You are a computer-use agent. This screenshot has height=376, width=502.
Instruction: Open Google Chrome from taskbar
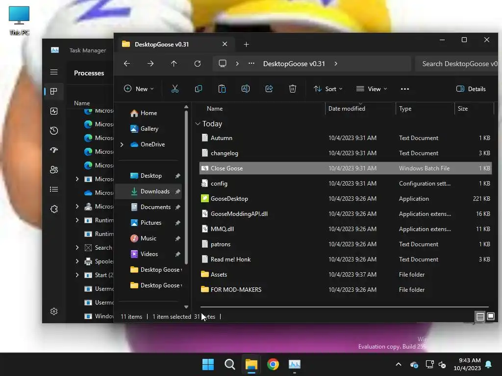point(273,364)
